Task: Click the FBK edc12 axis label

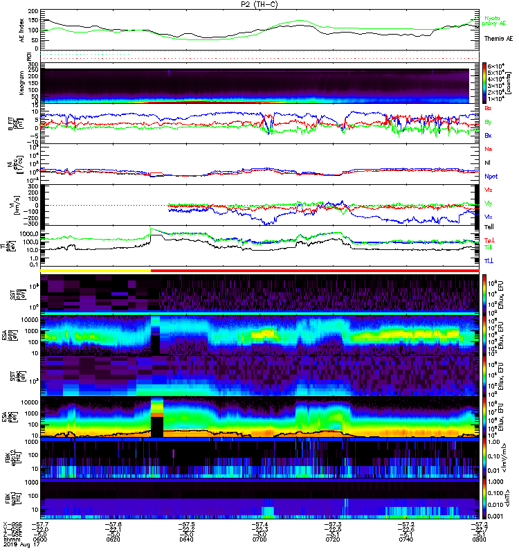Action: pos(14,458)
